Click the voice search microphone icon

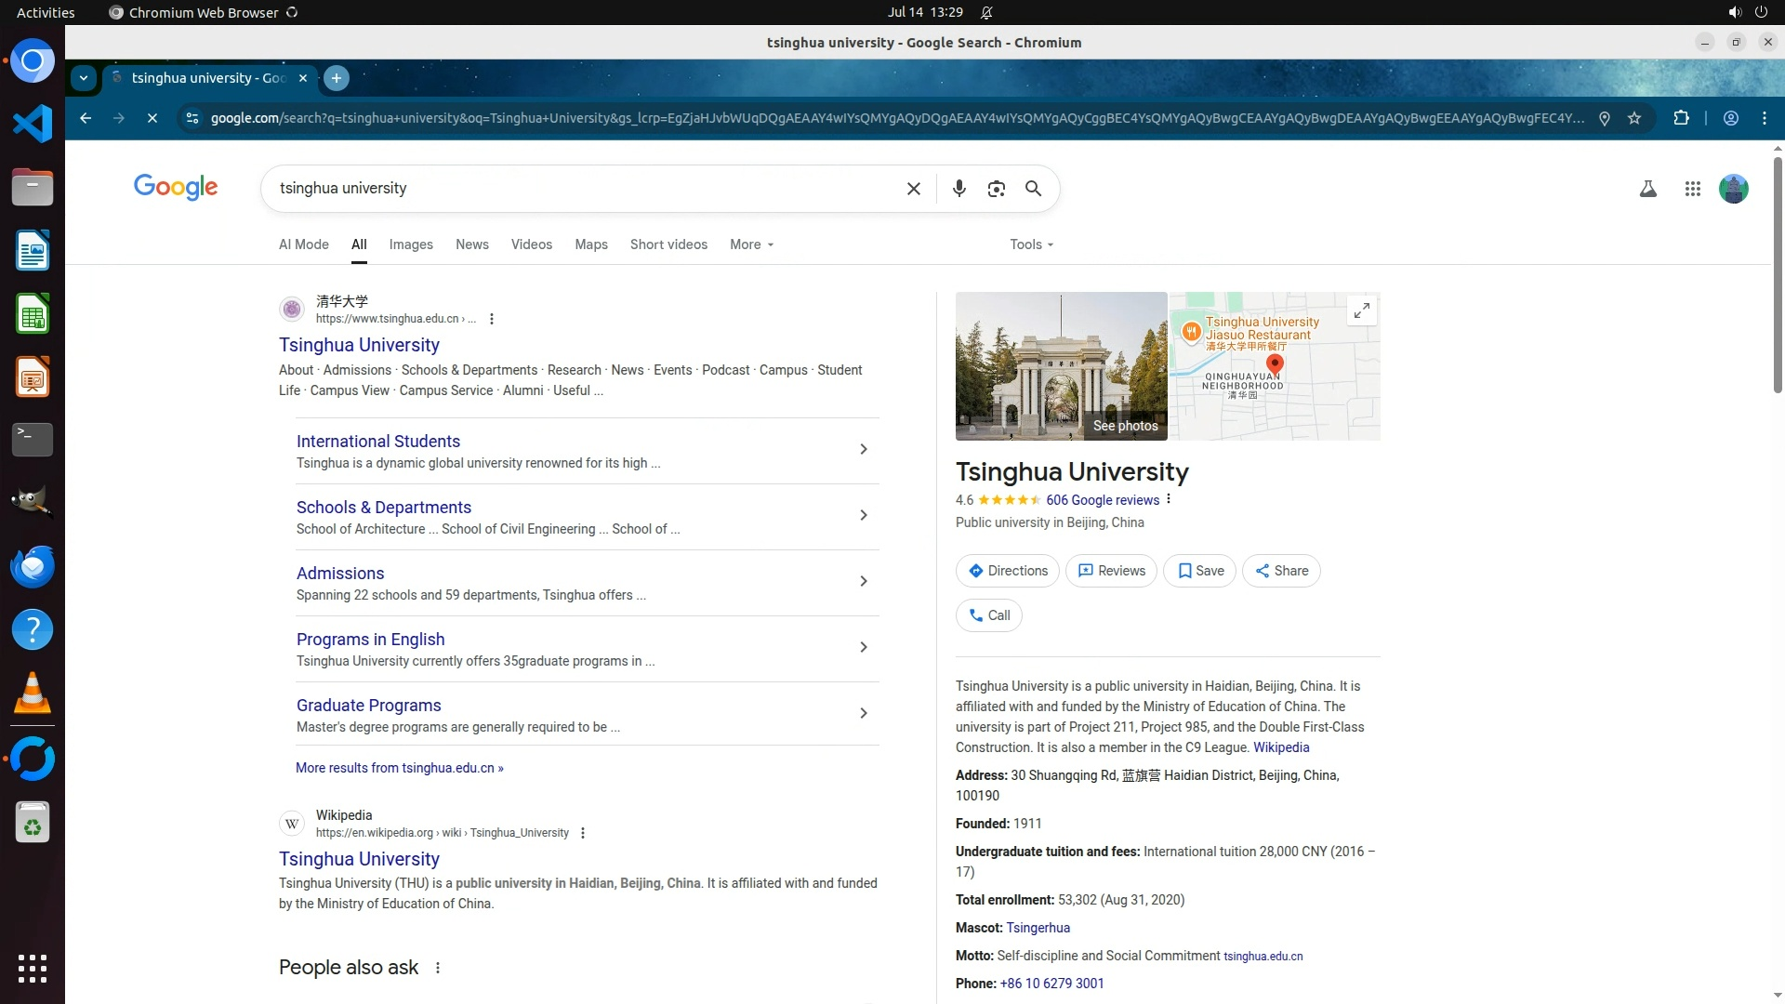point(959,189)
